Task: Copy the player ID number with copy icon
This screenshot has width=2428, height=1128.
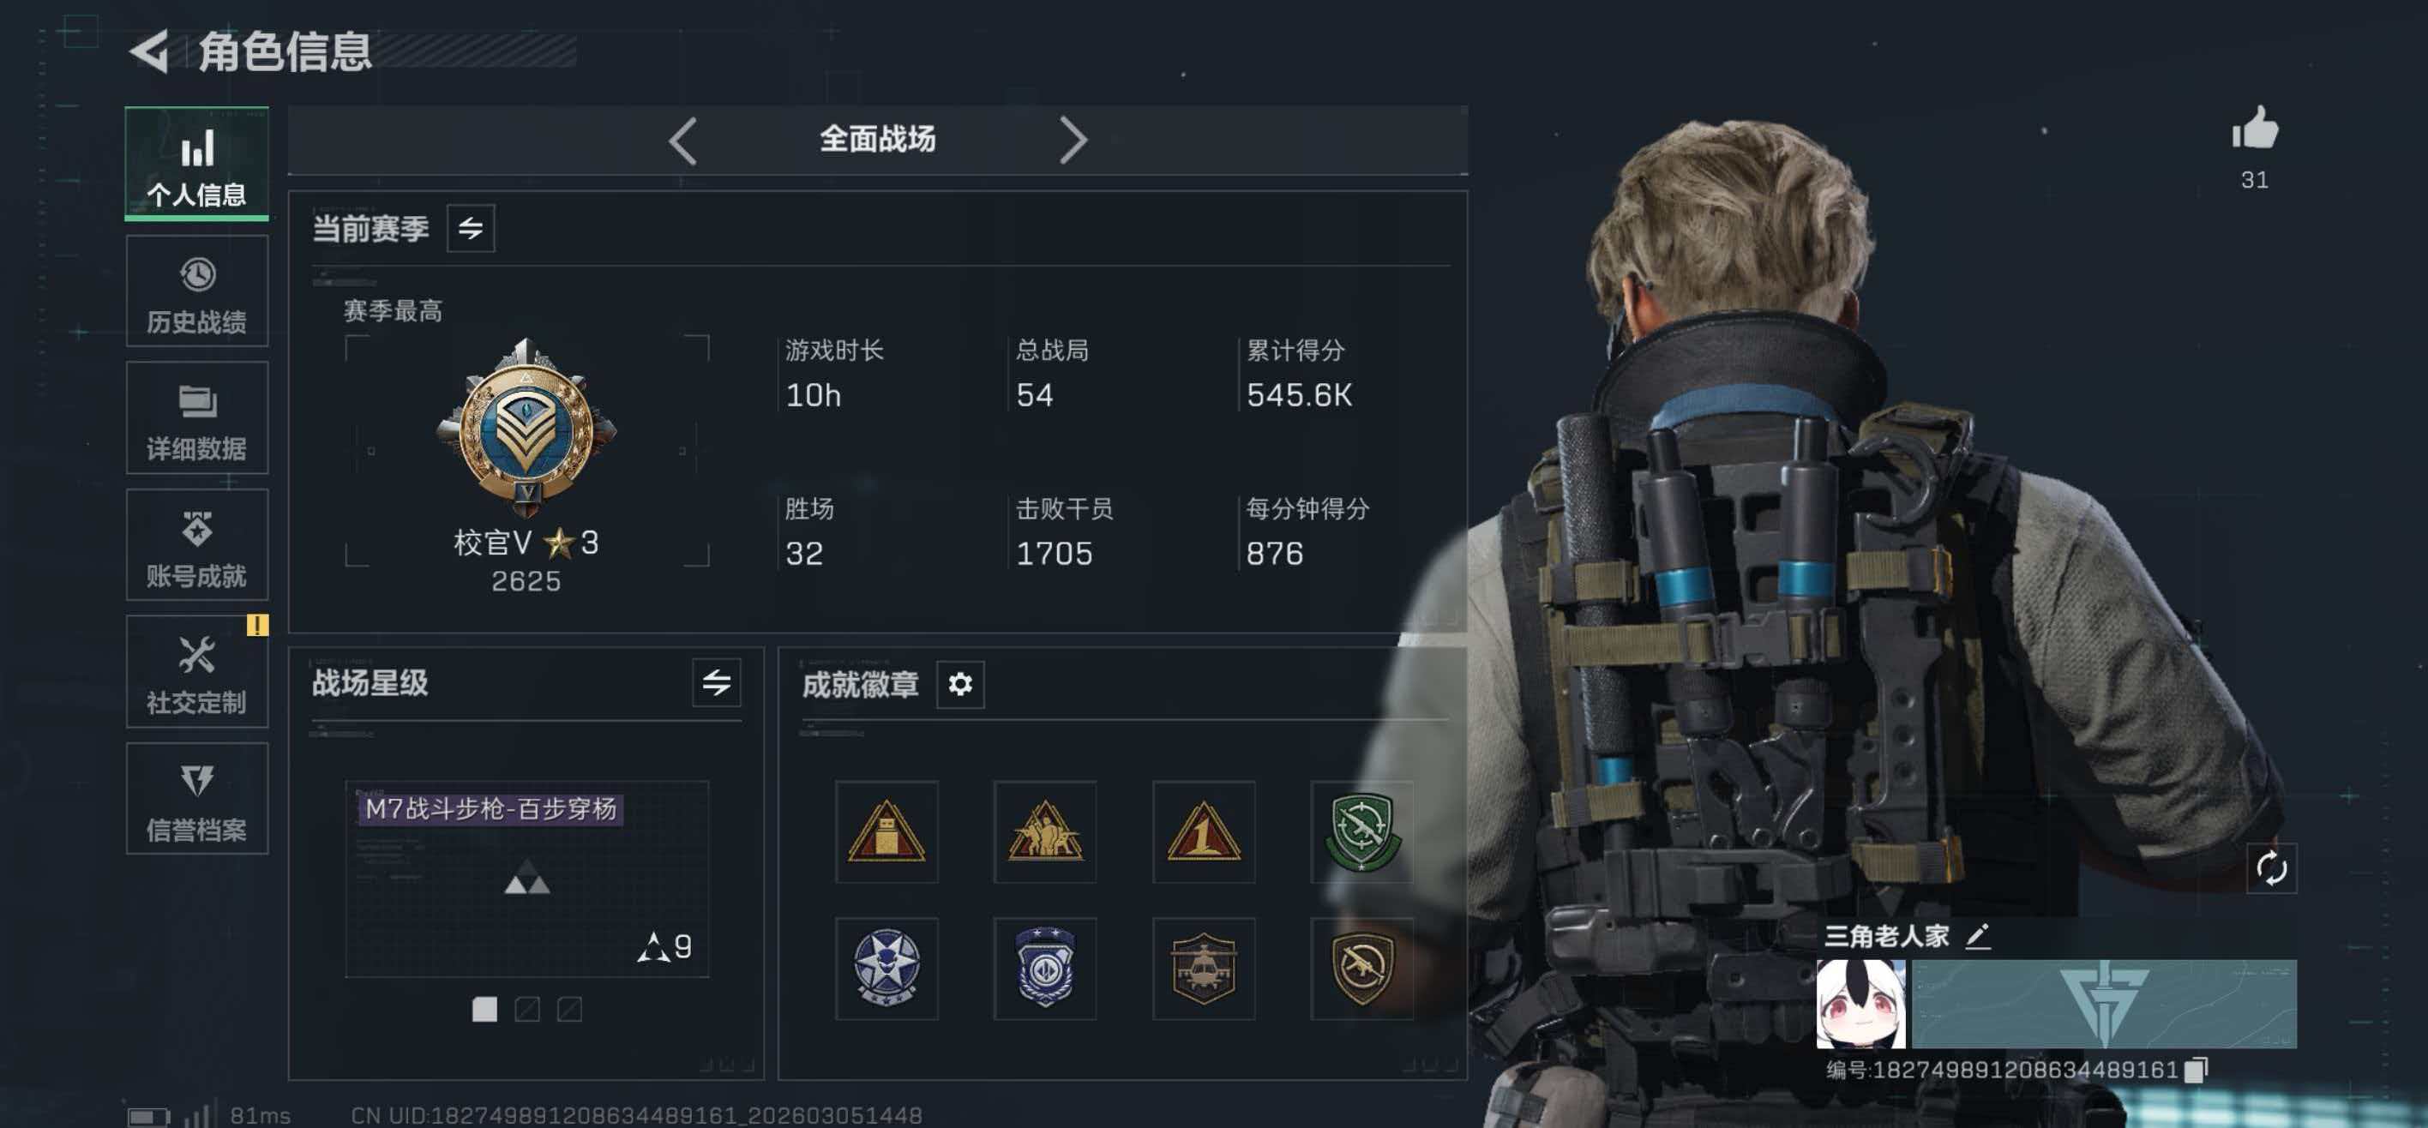Action: coord(2195,1070)
